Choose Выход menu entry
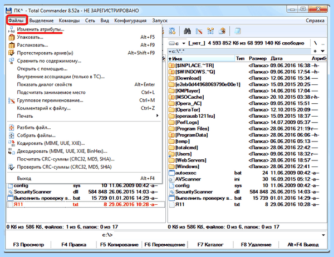This screenshot has height=257, width=334. pos(84,178)
